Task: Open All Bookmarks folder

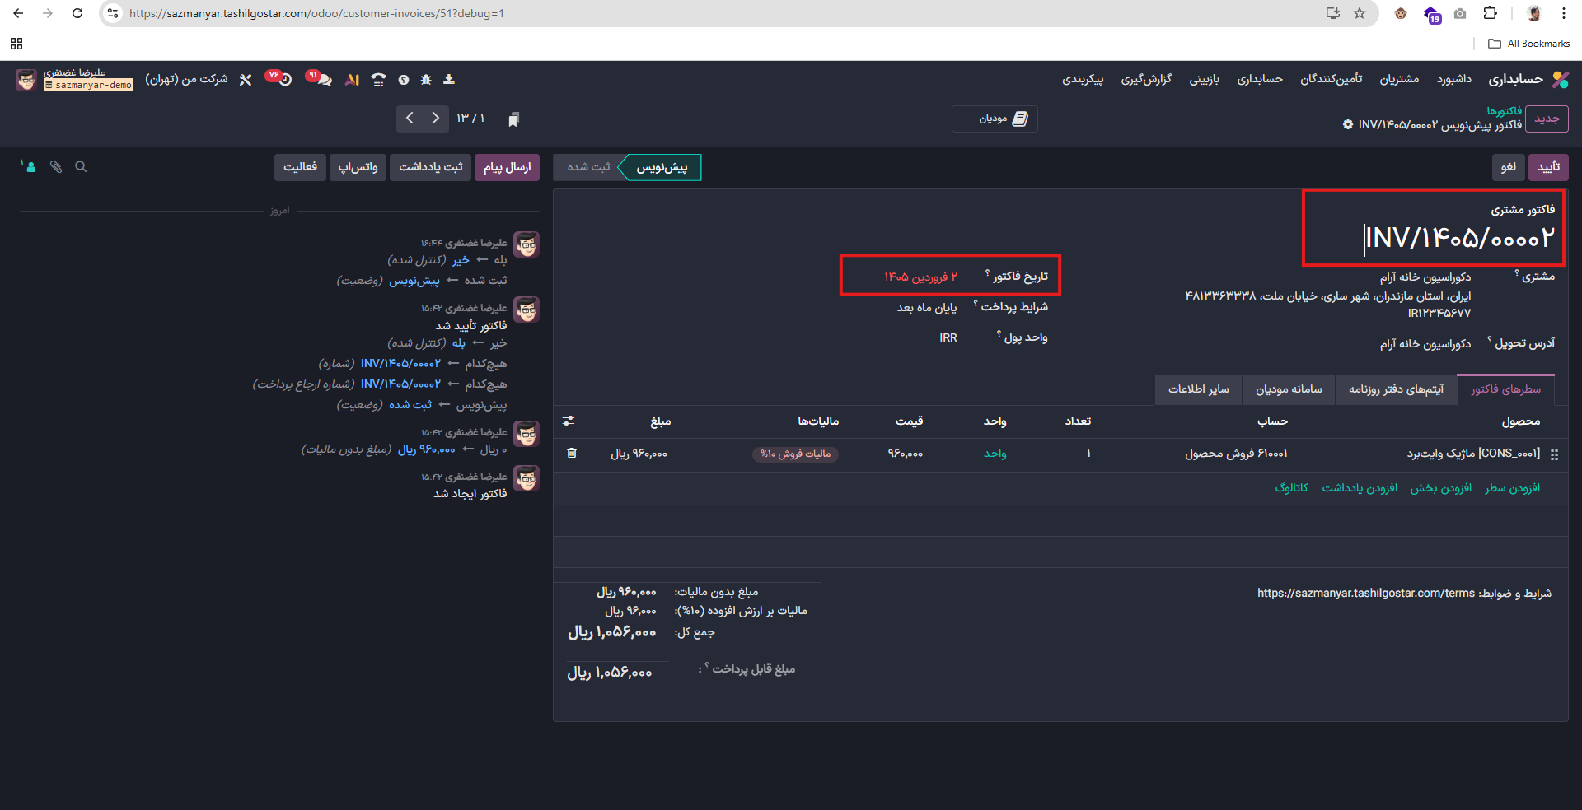Action: point(1529,44)
